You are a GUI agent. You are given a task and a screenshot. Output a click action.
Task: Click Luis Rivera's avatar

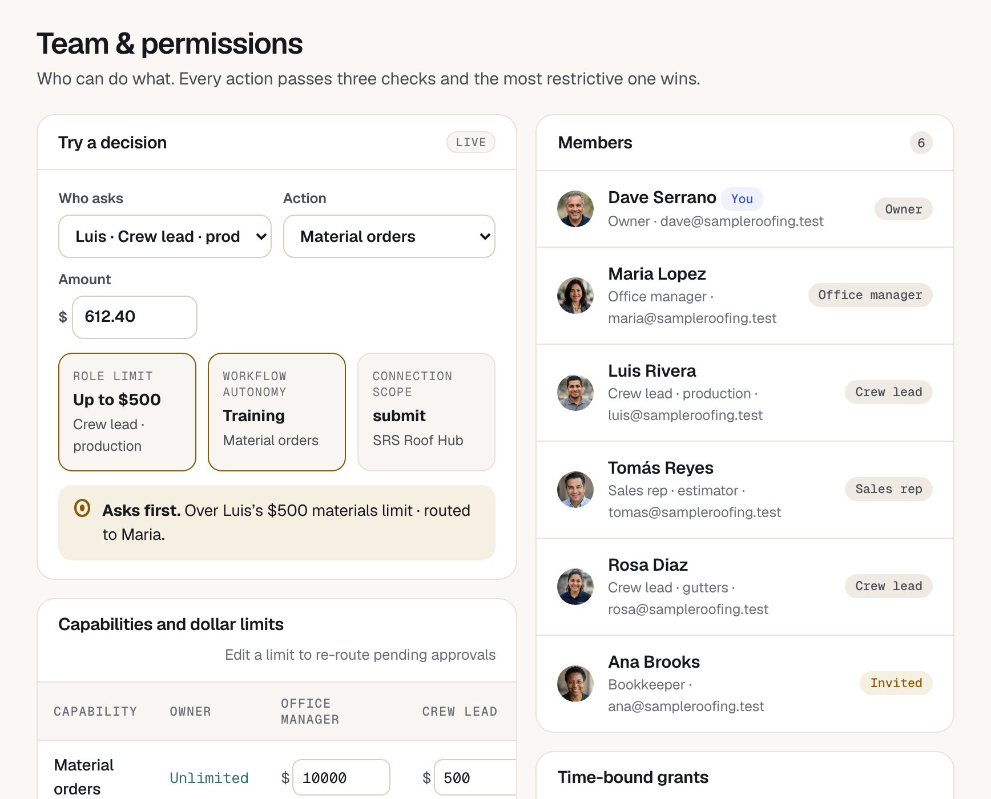(x=575, y=393)
